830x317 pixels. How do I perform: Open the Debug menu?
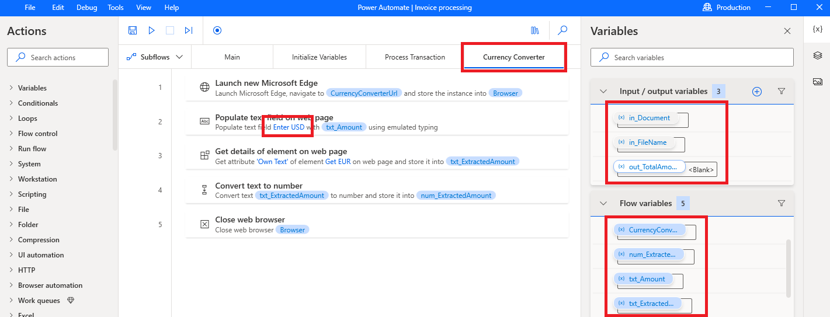(87, 8)
